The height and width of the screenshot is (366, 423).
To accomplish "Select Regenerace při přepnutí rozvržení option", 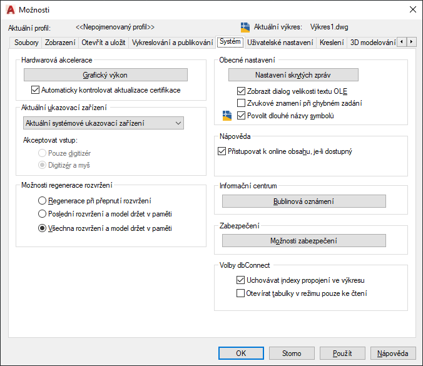I will (x=43, y=201).
